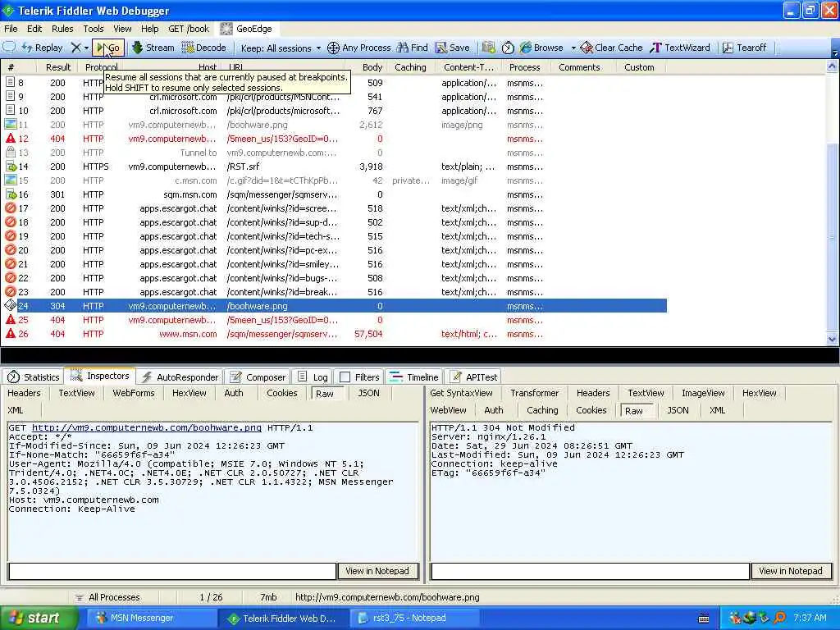Click Clear Cache toolbar button
The image size is (840, 630).
coord(611,48)
